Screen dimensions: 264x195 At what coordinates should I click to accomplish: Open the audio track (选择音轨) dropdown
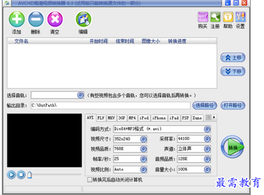pos(81,95)
